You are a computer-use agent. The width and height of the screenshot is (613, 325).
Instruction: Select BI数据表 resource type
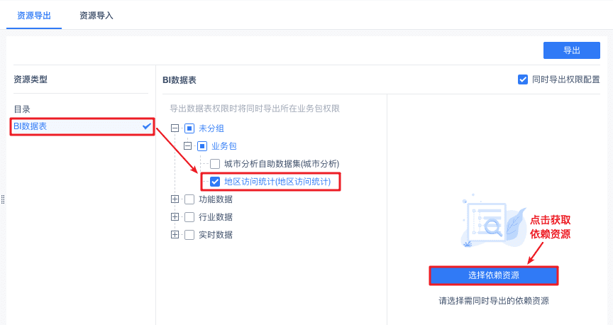pyautogui.click(x=31, y=126)
